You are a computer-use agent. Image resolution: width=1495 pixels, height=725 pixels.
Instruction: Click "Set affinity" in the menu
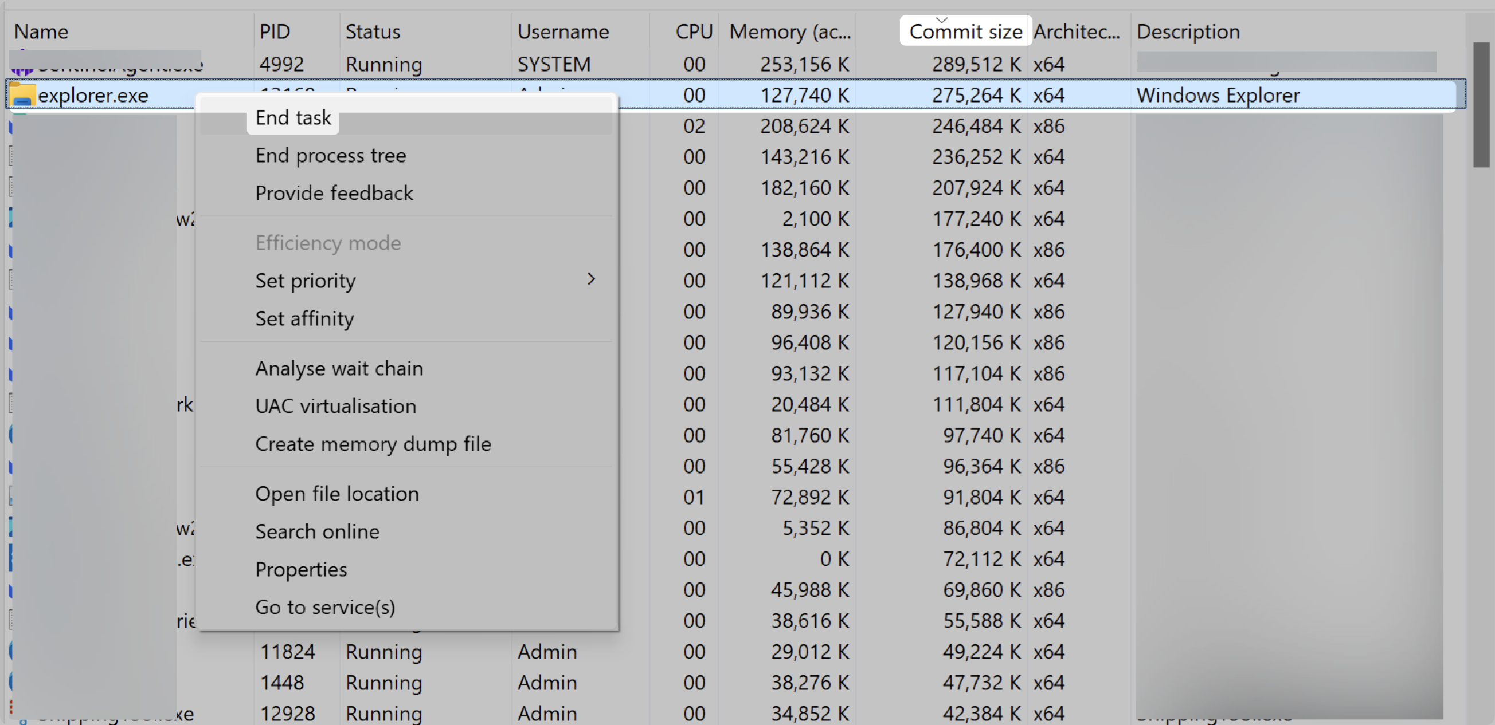(304, 318)
